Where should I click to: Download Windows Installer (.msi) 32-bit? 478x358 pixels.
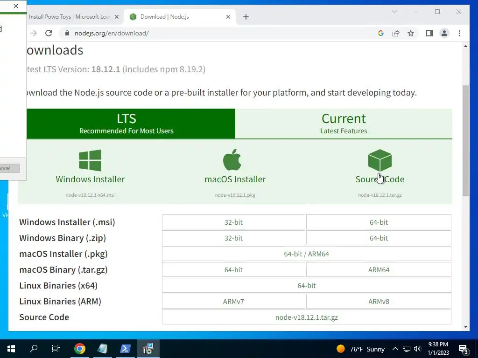pyautogui.click(x=233, y=222)
